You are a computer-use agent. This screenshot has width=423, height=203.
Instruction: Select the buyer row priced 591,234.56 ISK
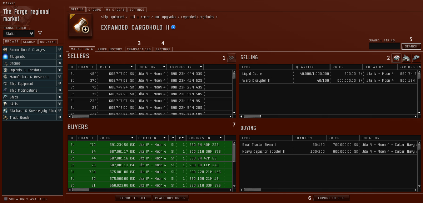pos(150,144)
